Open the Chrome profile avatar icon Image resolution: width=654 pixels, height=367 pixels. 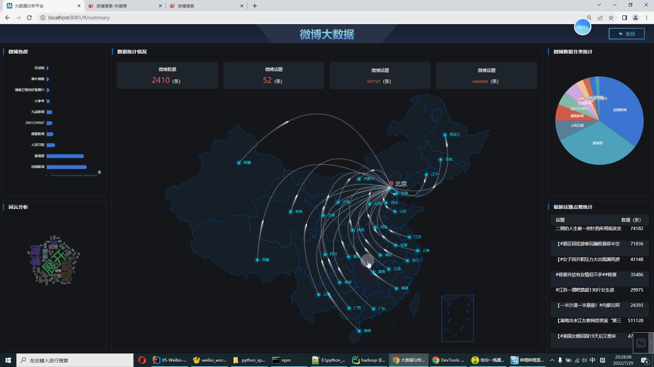635,18
